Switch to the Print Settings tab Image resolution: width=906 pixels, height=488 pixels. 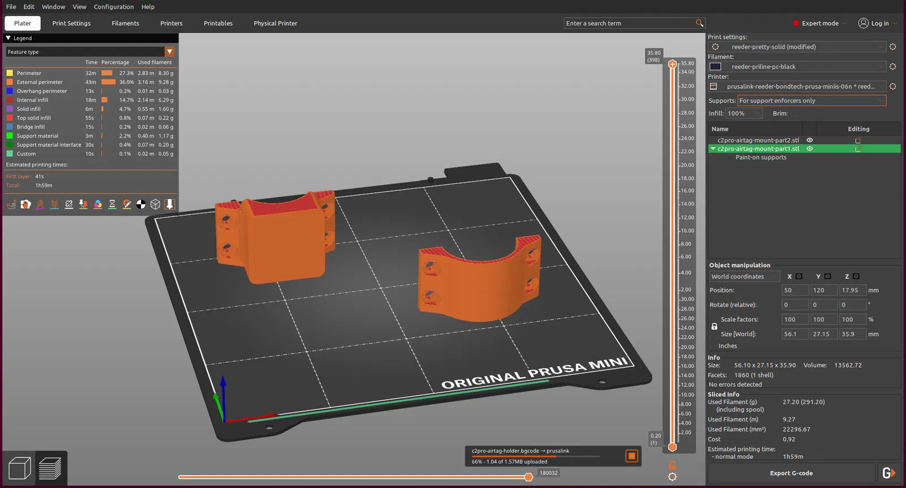click(71, 23)
